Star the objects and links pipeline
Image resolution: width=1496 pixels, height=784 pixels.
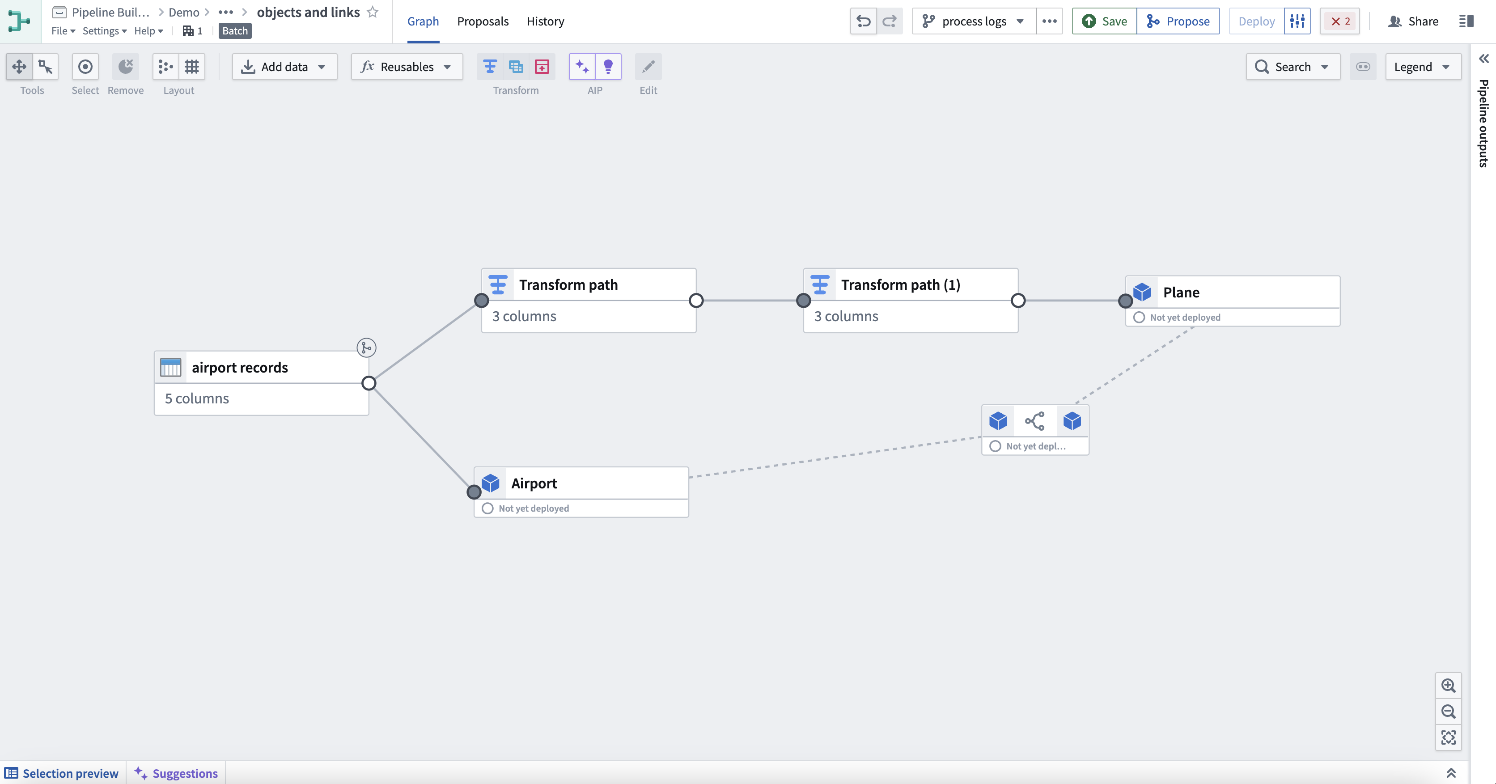point(373,12)
